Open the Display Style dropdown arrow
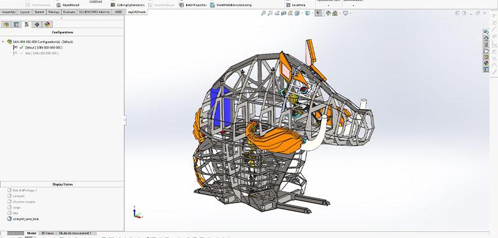Viewport: 498px width, 238px height. coord(312,13)
